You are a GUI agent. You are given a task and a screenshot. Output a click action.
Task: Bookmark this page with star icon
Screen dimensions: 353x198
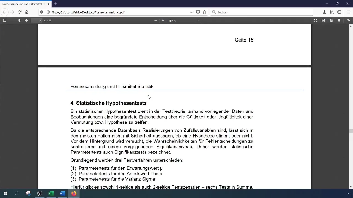point(204,12)
